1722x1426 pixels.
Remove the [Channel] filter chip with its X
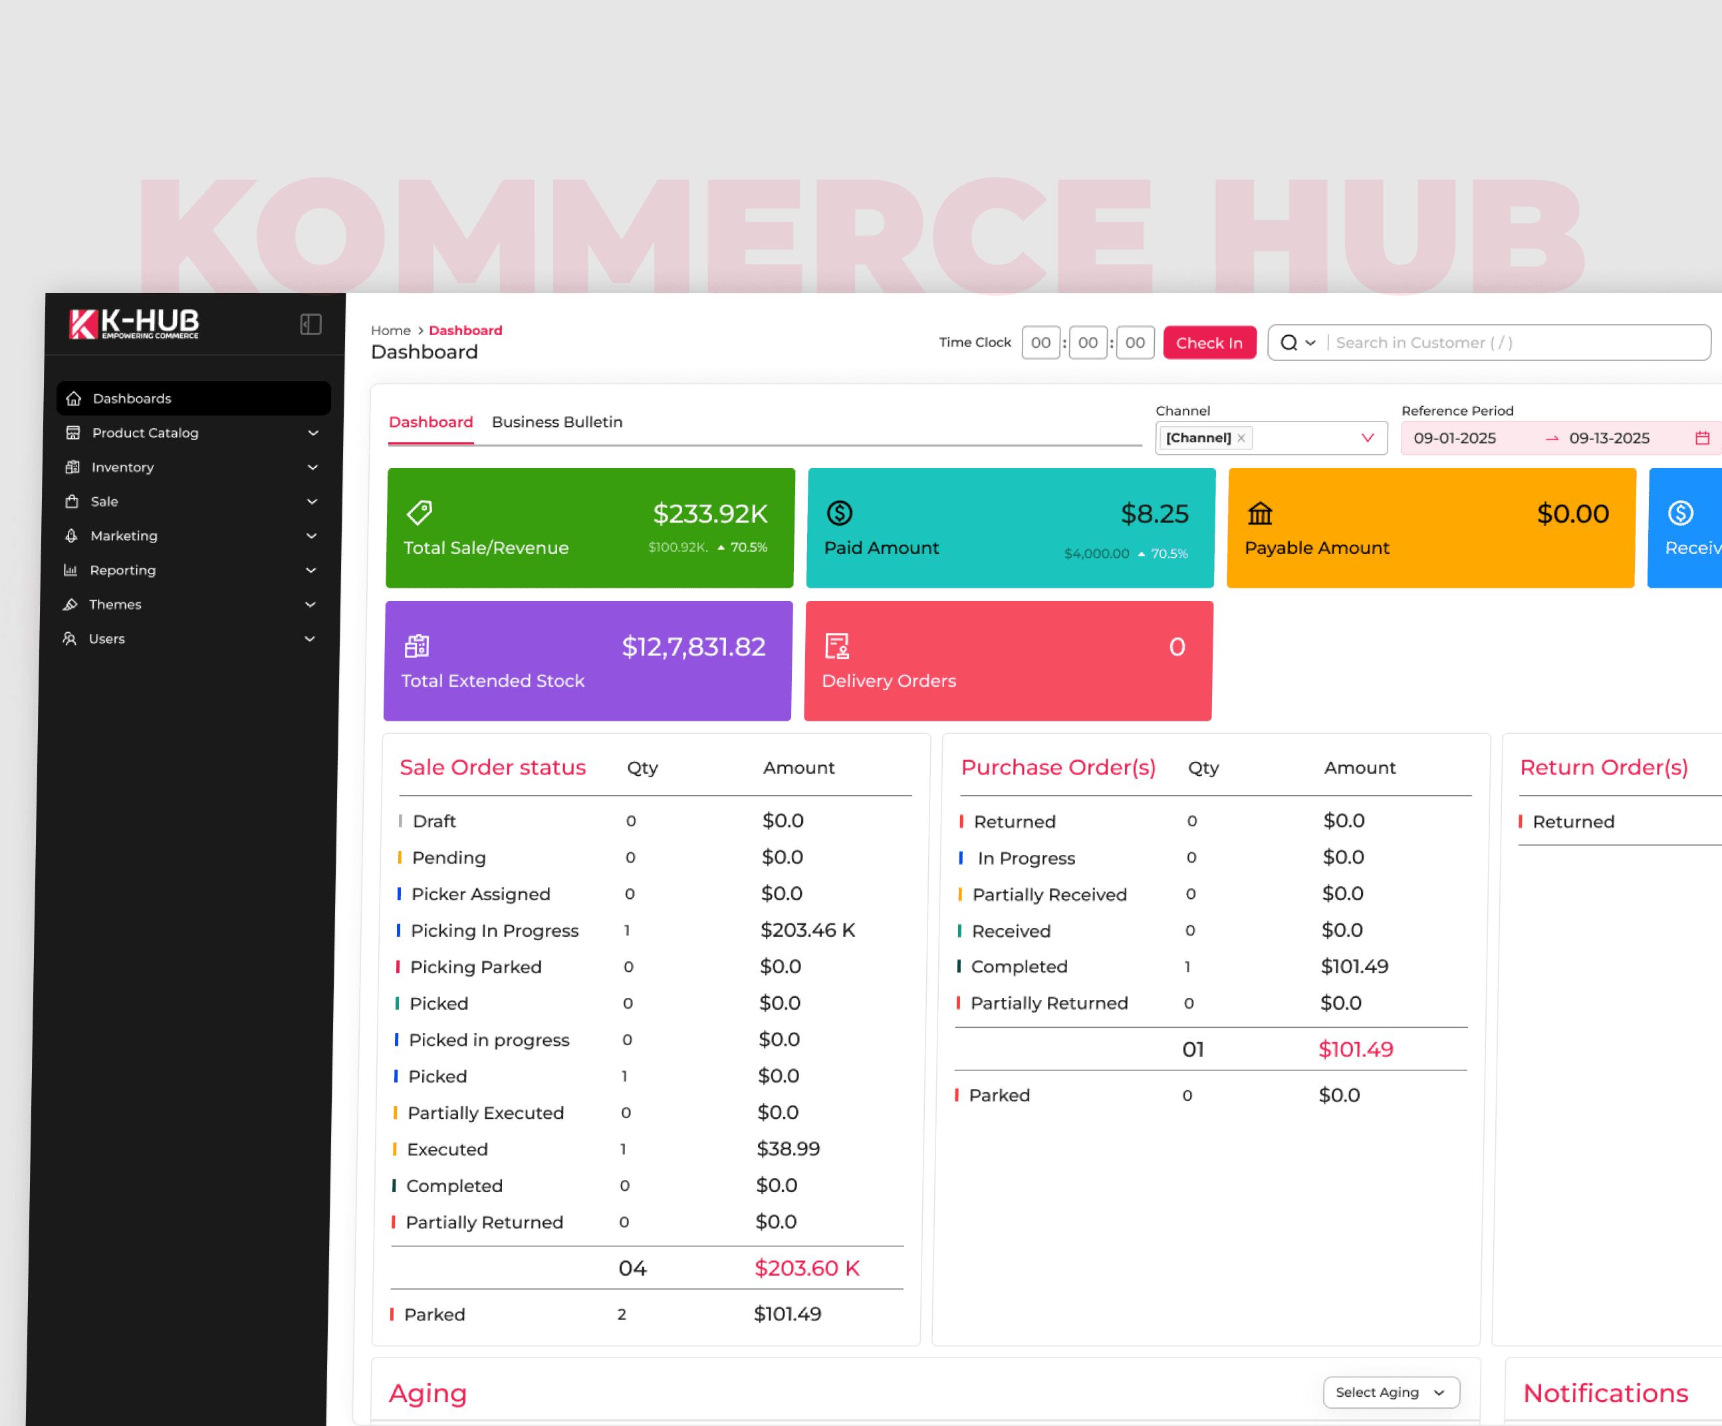point(1242,438)
